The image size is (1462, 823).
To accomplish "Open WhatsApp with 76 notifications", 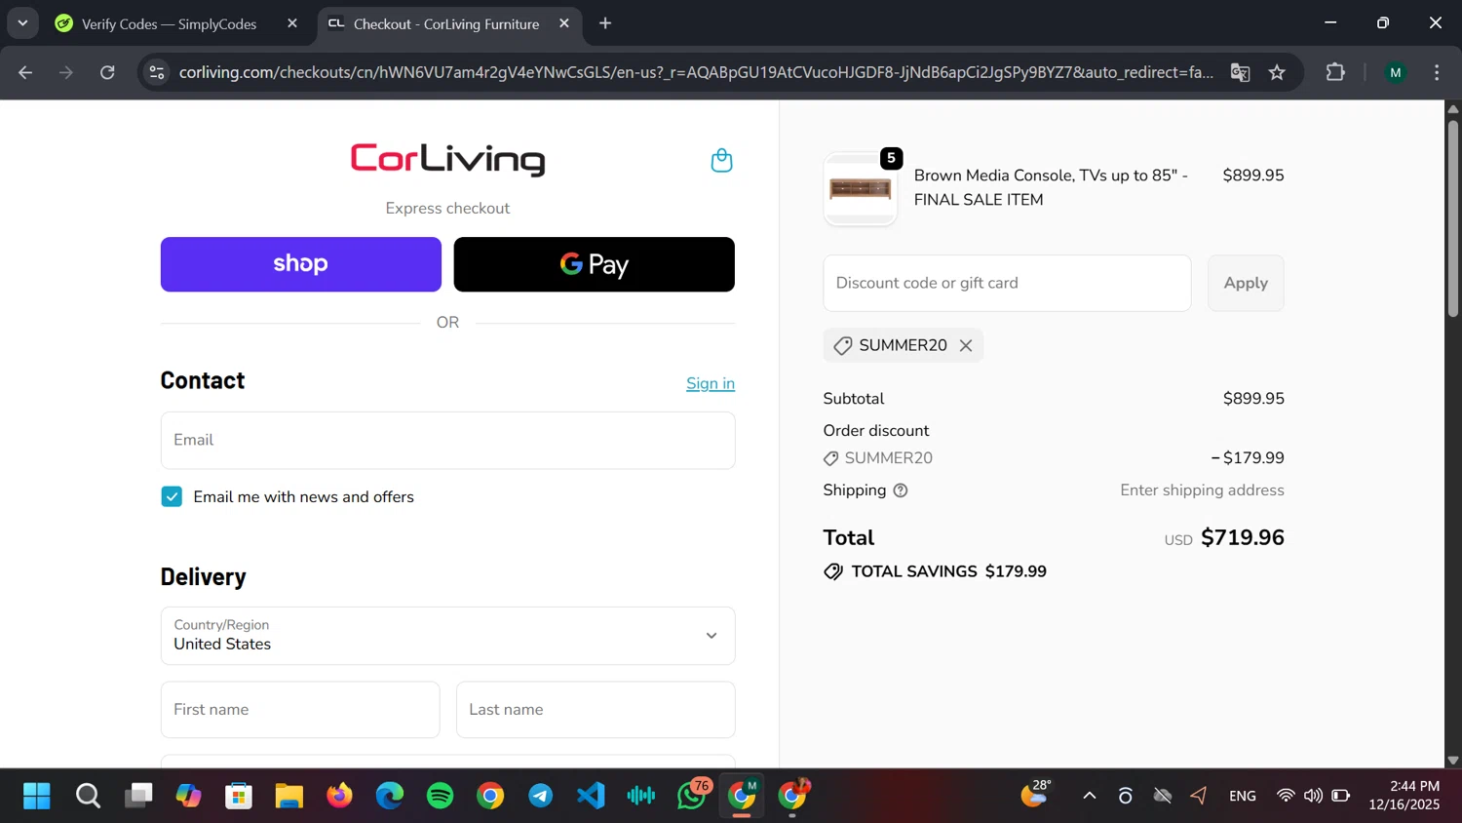I will pyautogui.click(x=692, y=796).
